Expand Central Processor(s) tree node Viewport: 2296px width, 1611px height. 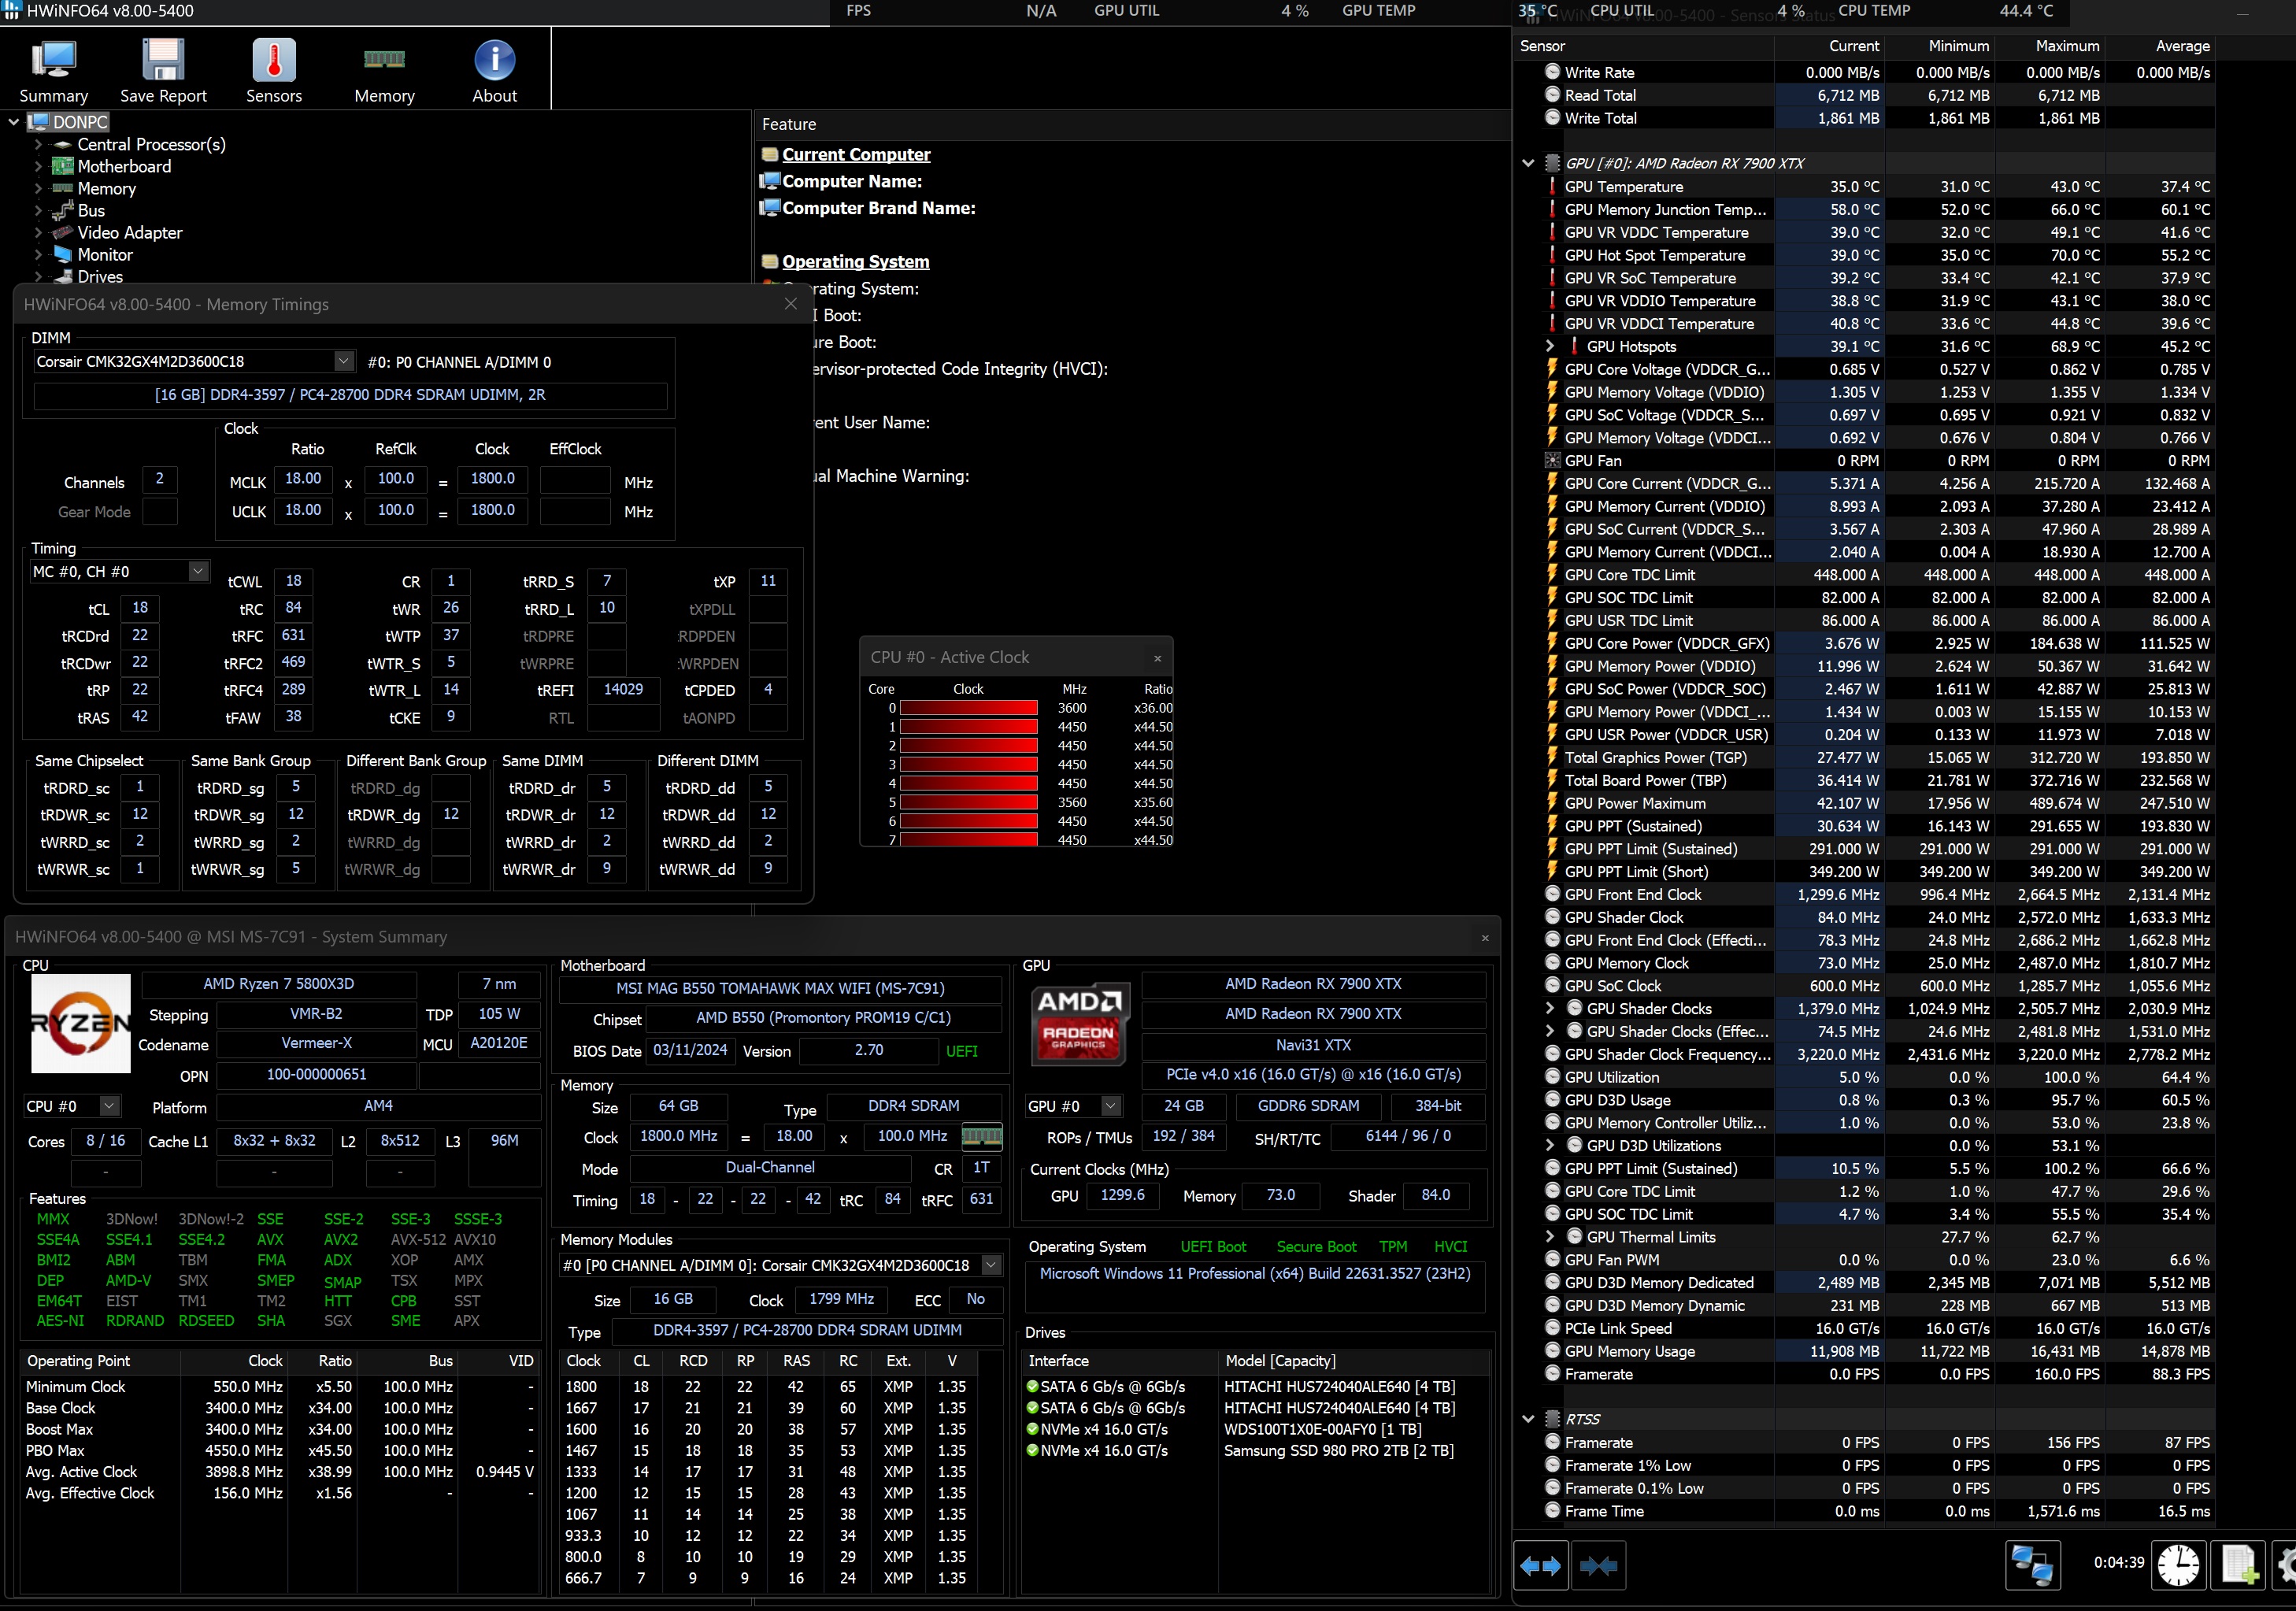[x=39, y=145]
